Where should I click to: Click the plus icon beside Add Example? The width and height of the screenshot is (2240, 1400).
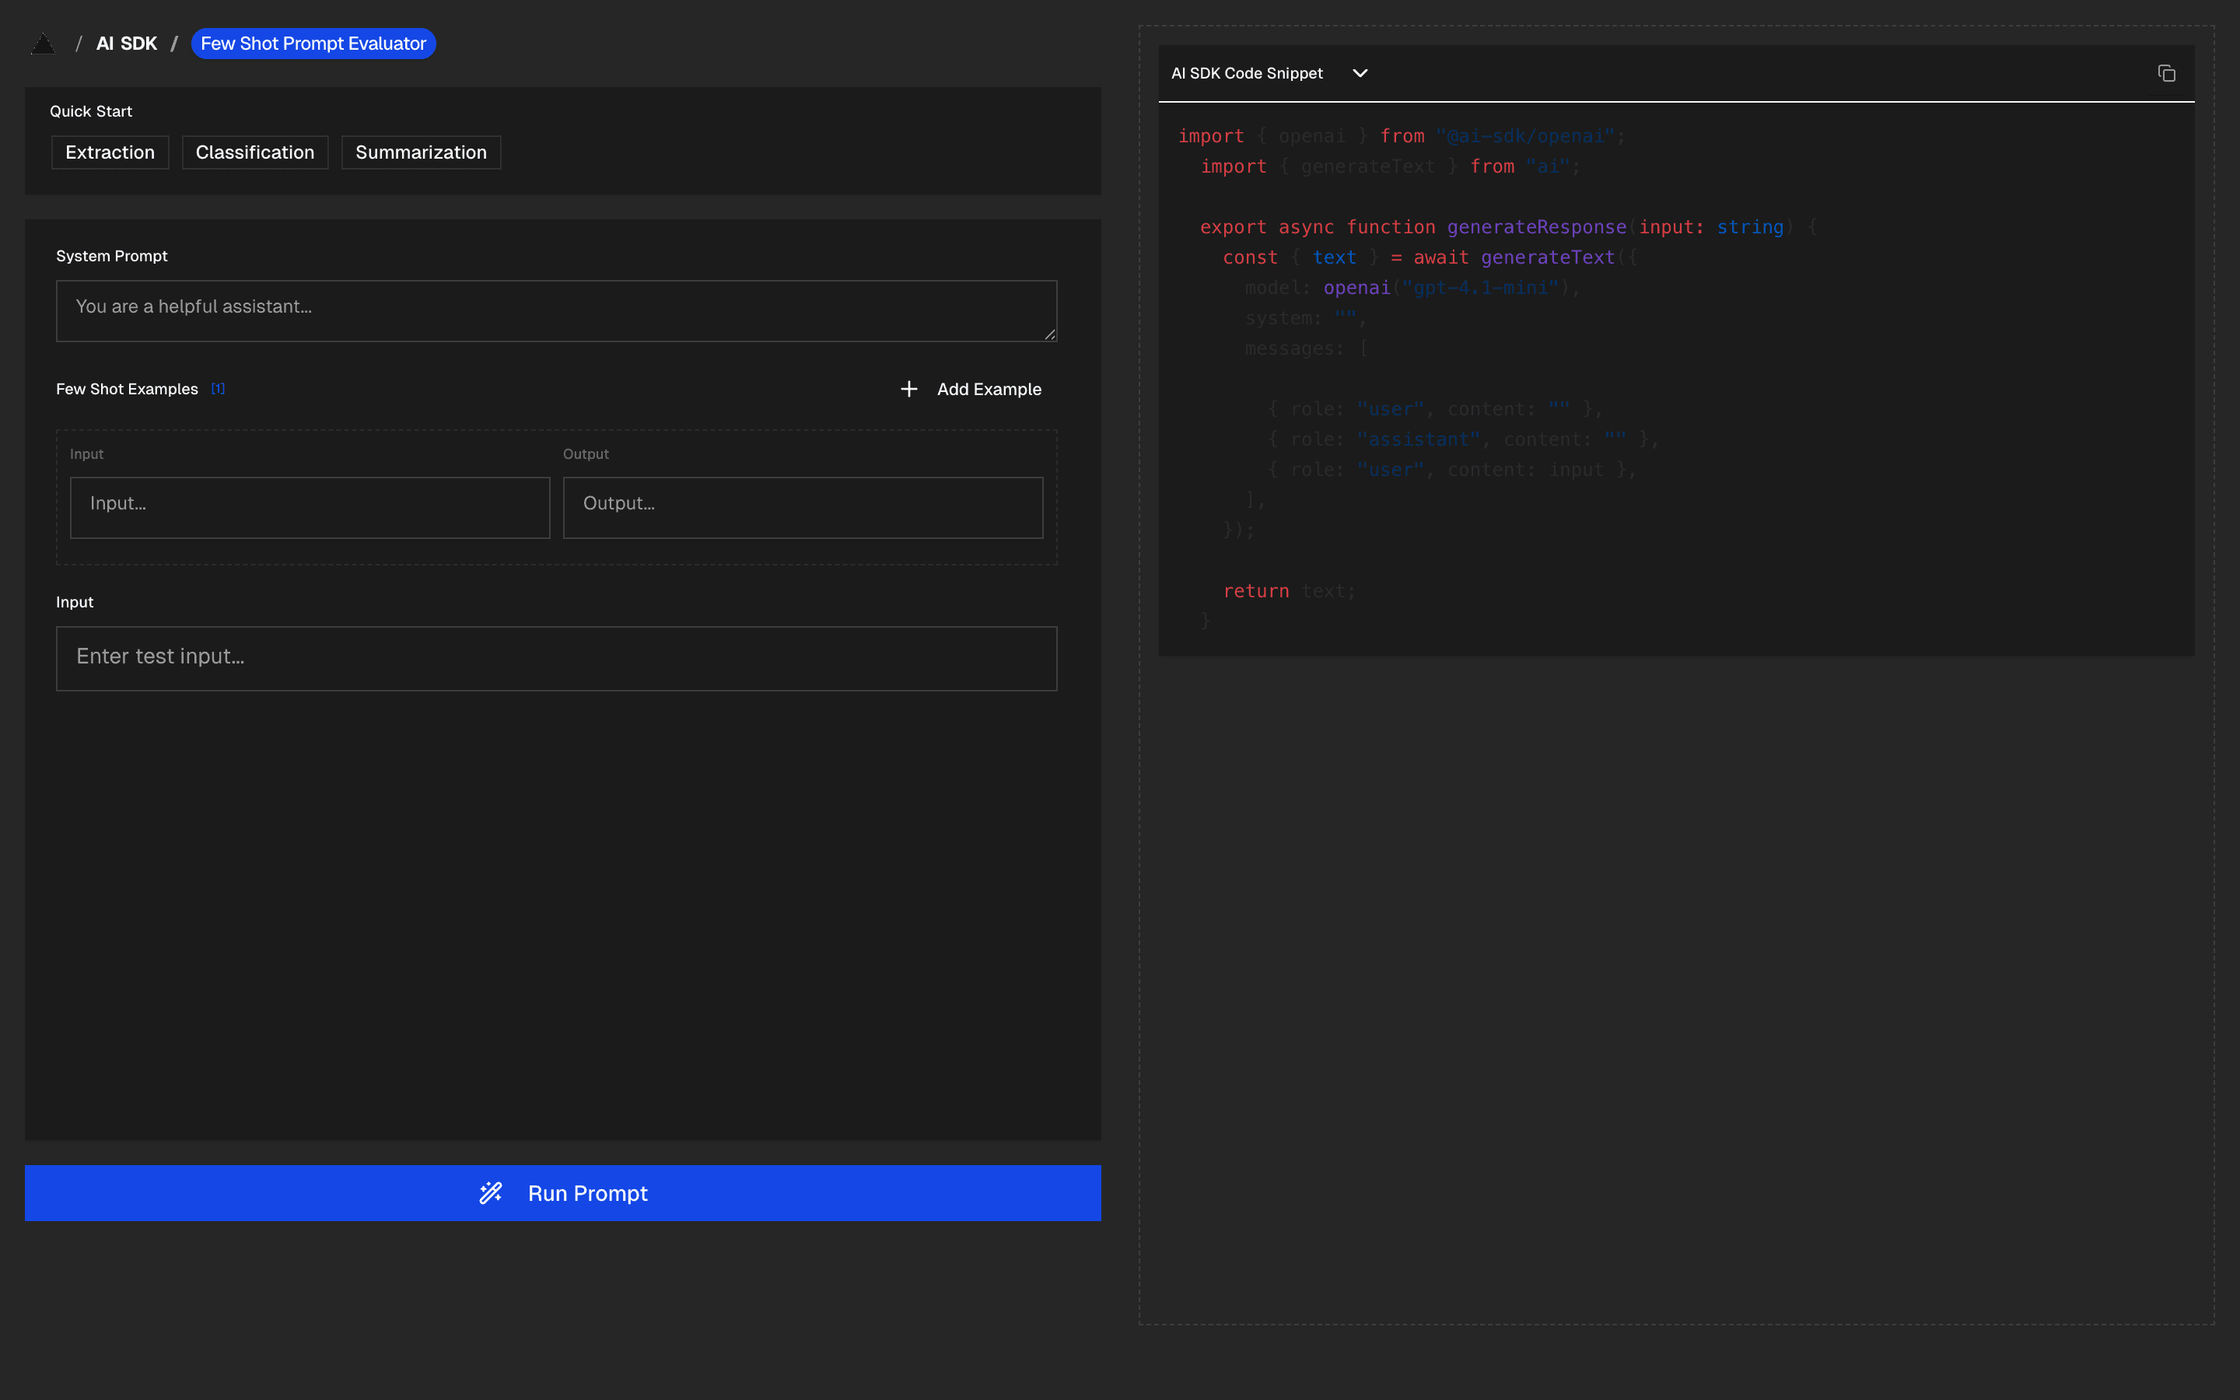[909, 389]
